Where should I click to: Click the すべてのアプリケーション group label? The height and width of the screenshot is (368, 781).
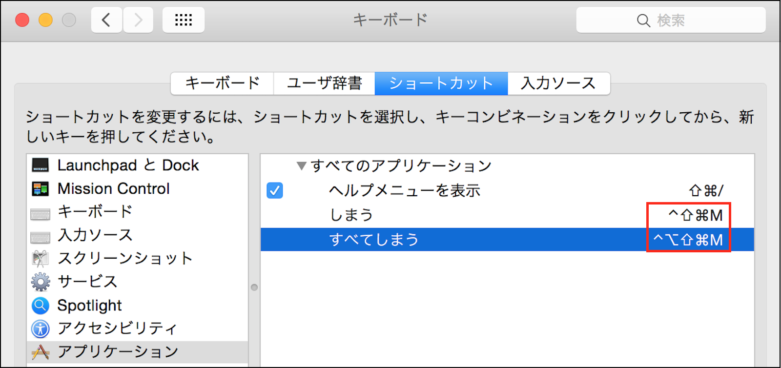click(401, 166)
